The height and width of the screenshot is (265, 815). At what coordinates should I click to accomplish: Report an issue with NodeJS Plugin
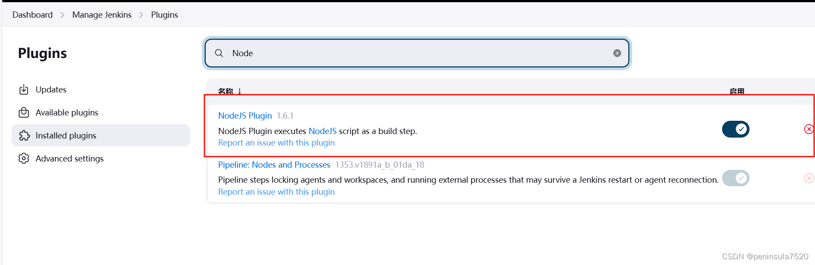[x=277, y=143]
